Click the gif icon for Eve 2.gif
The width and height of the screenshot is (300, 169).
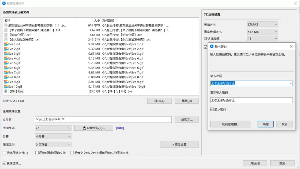pyautogui.click(x=6, y=49)
